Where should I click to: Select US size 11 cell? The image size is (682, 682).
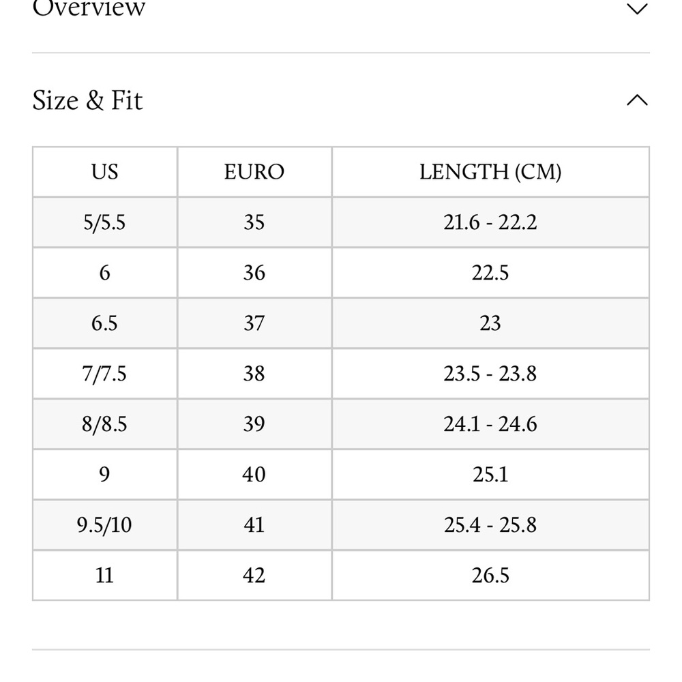pyautogui.click(x=105, y=576)
